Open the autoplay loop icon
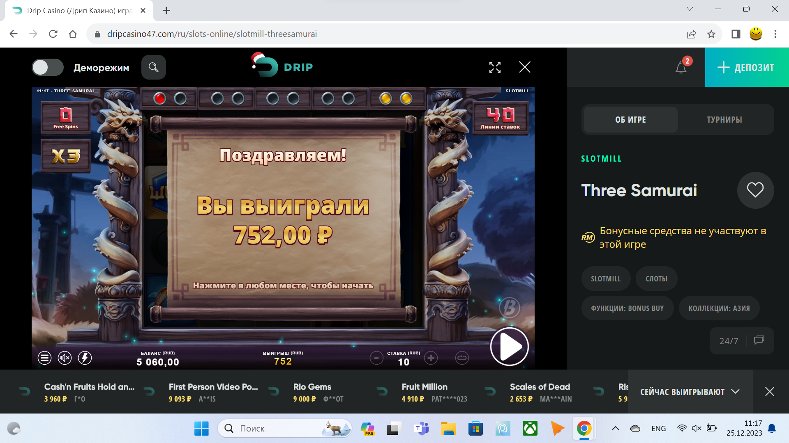The width and height of the screenshot is (789, 443). point(462,358)
